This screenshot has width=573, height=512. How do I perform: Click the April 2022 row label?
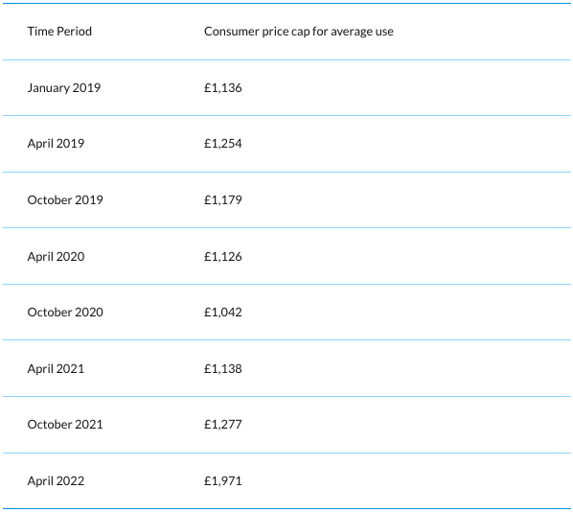(x=56, y=481)
